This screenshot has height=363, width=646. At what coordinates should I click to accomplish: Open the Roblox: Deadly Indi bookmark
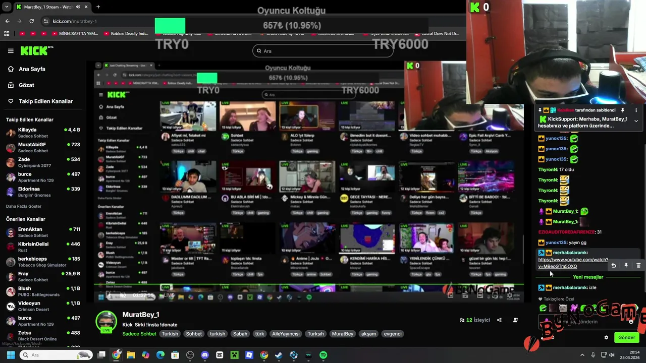[126, 34]
